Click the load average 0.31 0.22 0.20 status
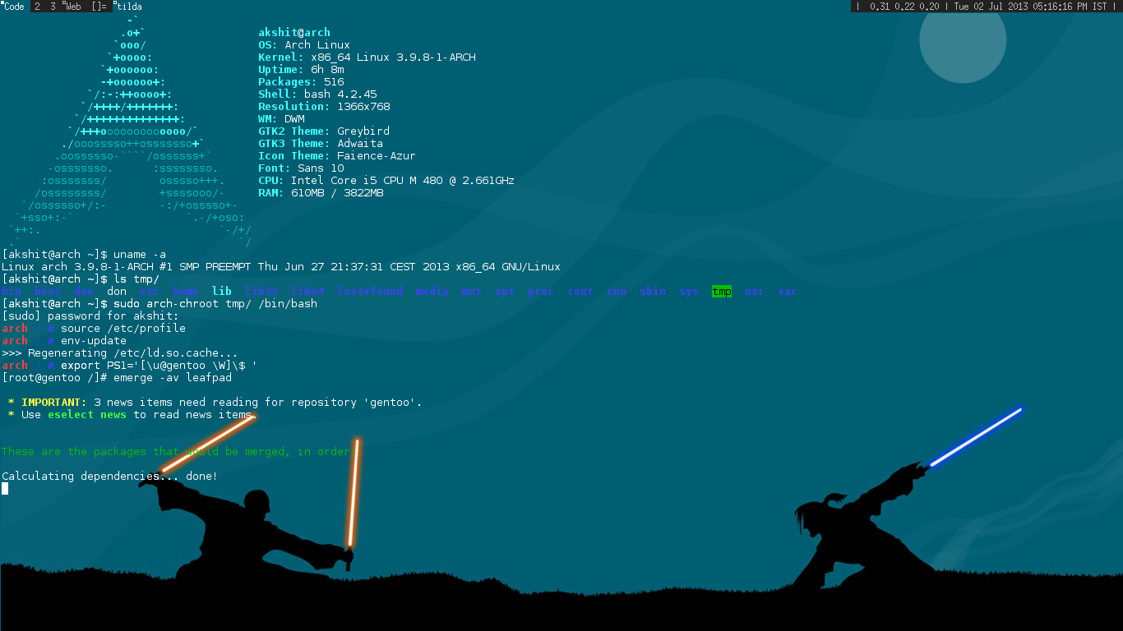 pos(904,7)
